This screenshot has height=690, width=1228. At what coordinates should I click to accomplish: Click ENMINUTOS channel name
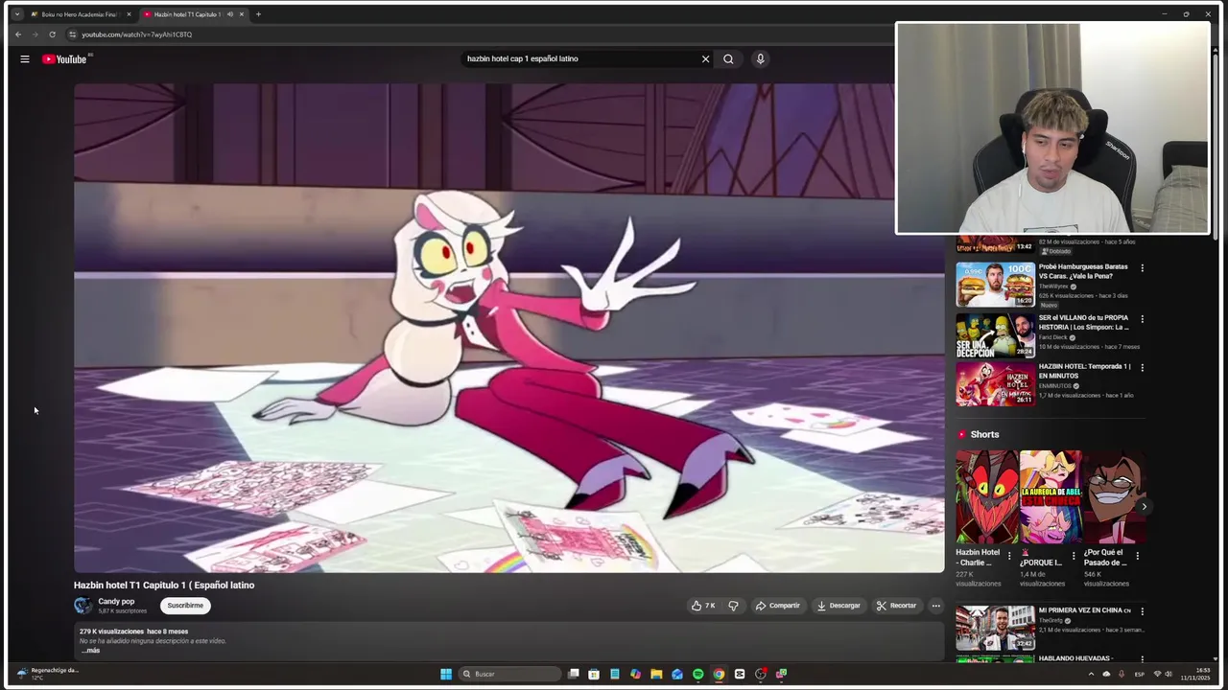[x=1055, y=386]
